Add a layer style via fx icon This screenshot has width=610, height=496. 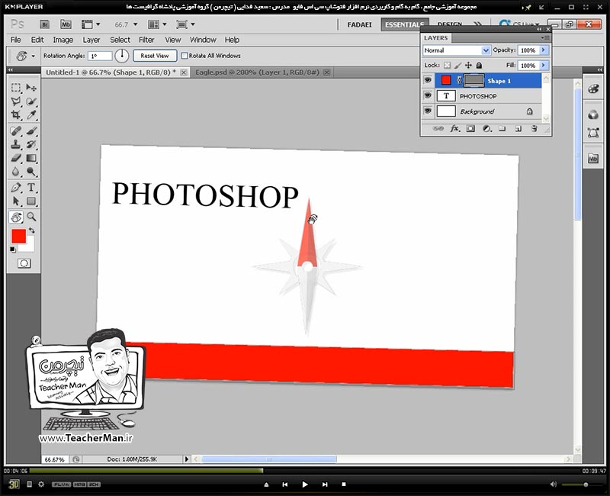pos(454,128)
